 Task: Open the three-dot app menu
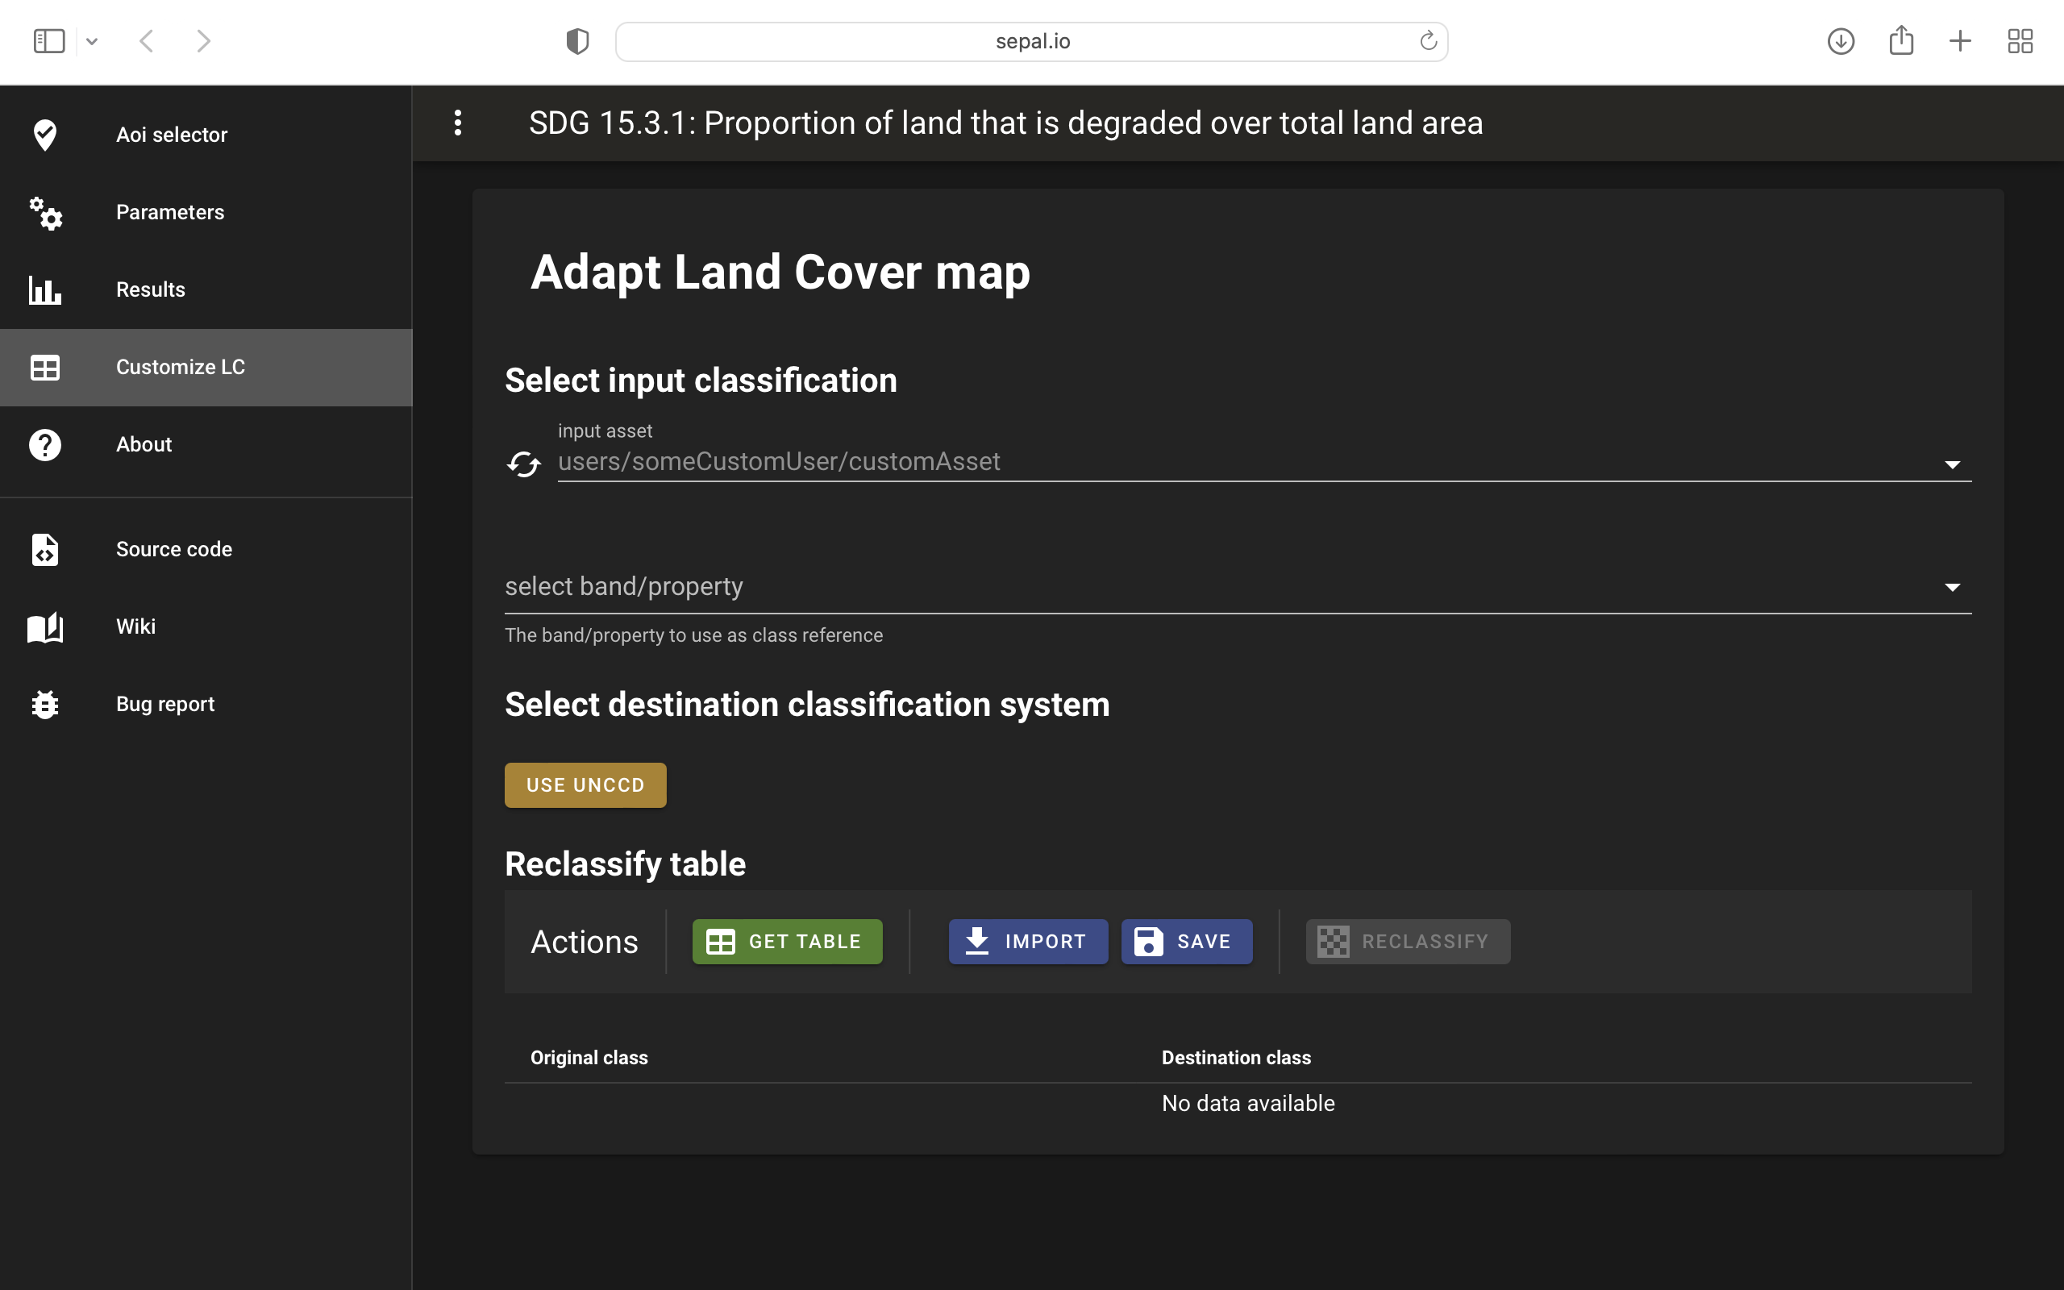pos(458,123)
